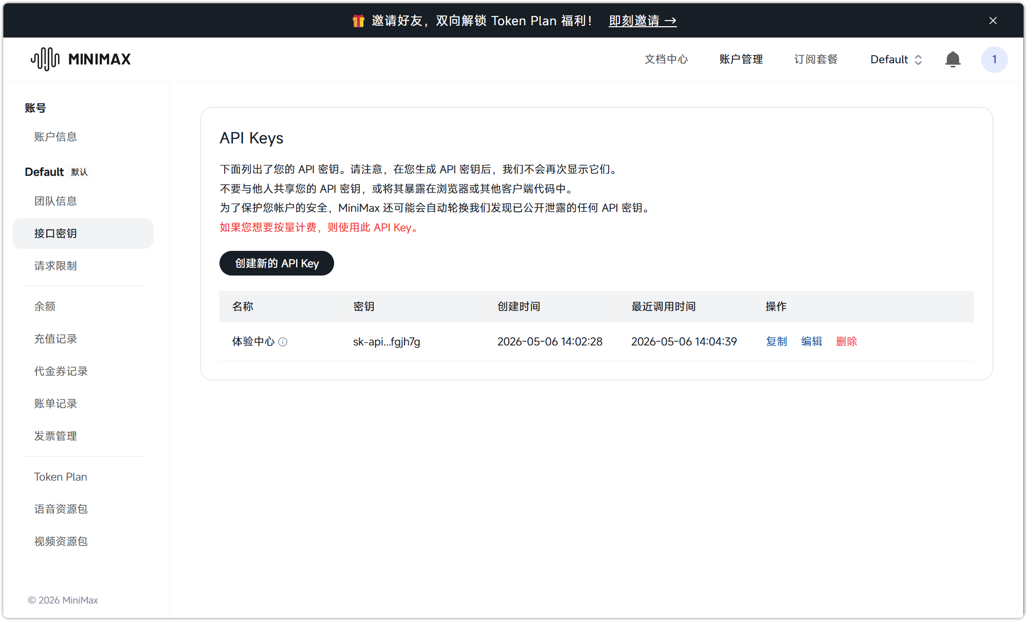Click the 最近调用时间 column header

[664, 306]
